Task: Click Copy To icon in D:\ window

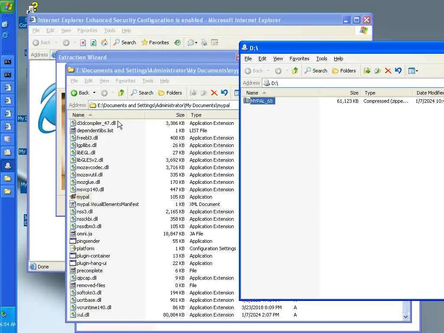Action: pyautogui.click(x=378, y=71)
